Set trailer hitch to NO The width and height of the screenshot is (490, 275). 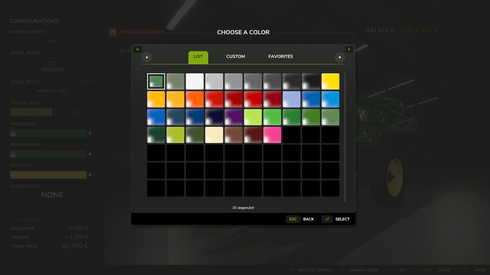[31, 112]
